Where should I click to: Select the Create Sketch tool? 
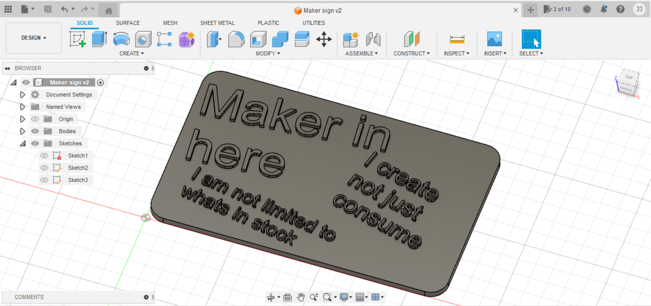click(x=78, y=39)
